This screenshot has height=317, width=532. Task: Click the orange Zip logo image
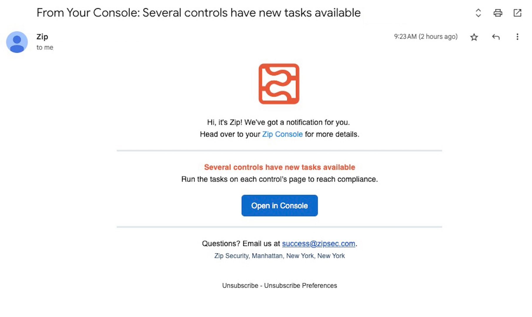[279, 84]
